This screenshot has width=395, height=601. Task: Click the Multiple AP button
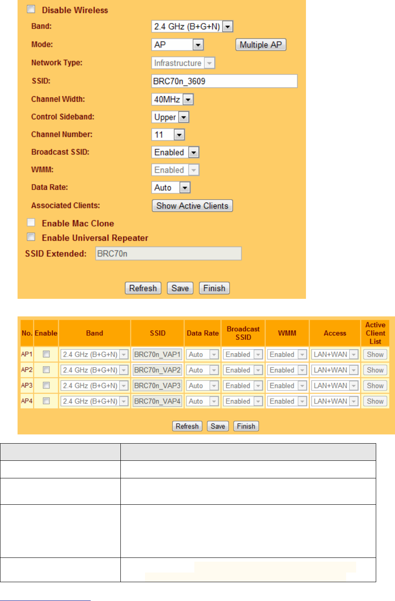point(261,45)
